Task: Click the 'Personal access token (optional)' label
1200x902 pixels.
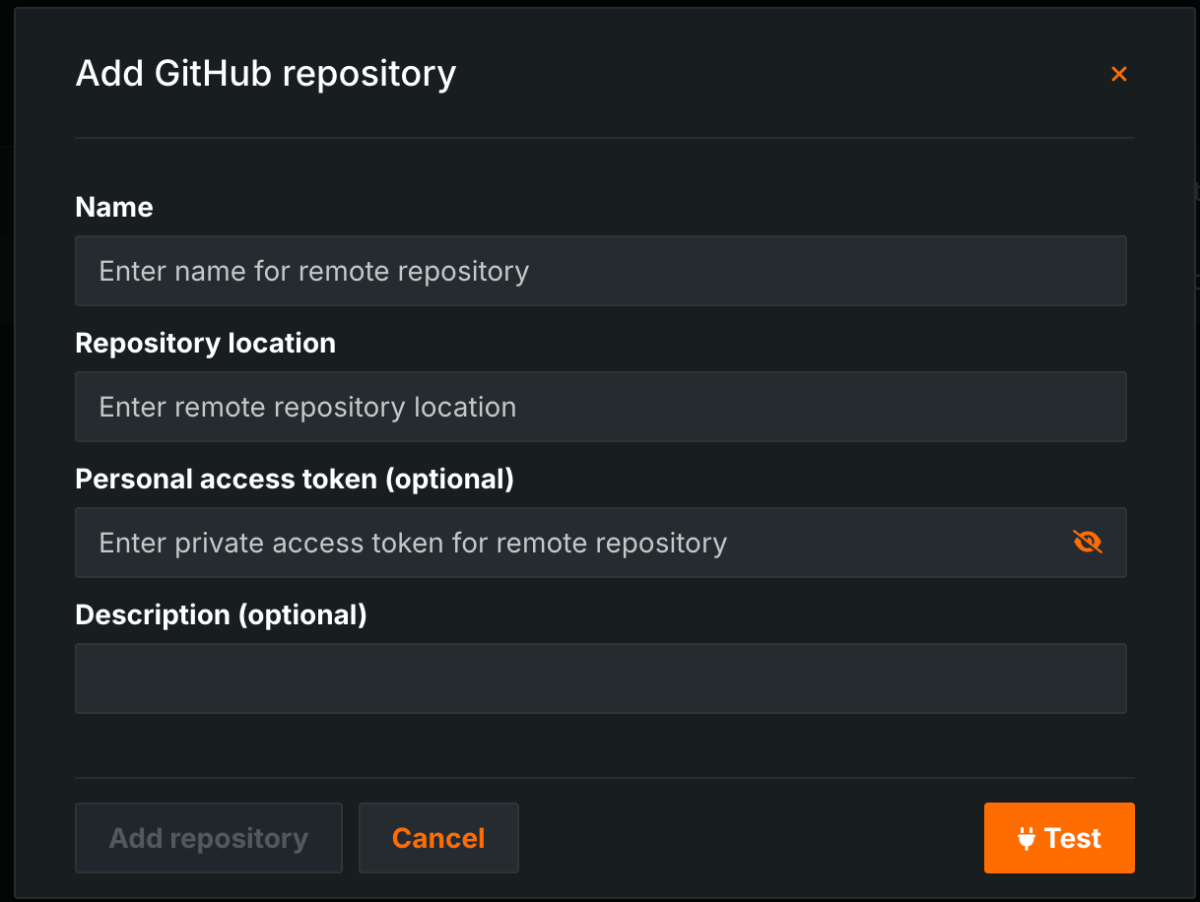Action: point(294,479)
